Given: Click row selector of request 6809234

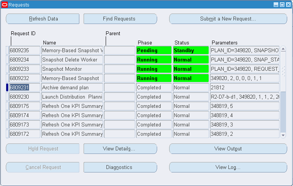Looking at the screenshot, I should (x=7, y=60).
